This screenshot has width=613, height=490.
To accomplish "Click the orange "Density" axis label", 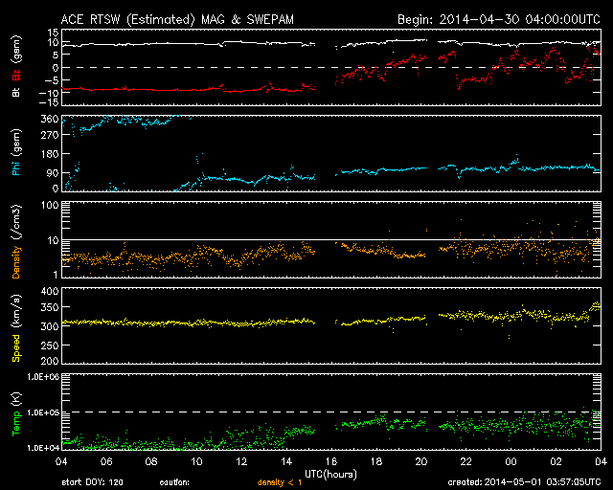I will click(16, 261).
